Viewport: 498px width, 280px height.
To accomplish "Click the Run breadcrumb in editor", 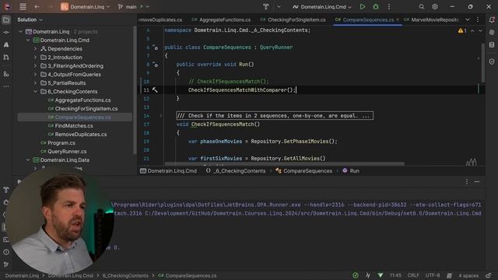I will 351,171.
